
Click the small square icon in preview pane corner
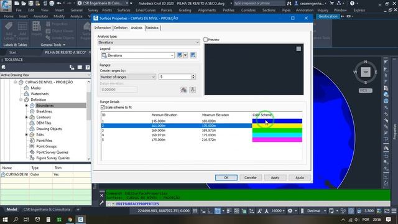coord(298,49)
